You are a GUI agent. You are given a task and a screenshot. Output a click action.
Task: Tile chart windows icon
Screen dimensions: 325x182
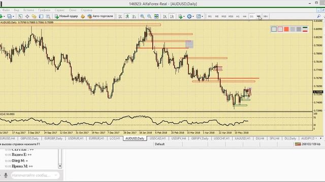click(x=156, y=16)
